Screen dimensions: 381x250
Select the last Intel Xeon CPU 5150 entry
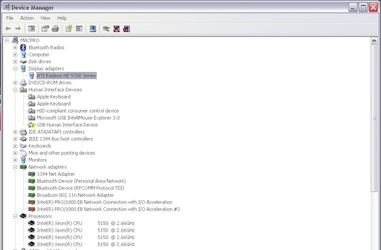(x=86, y=245)
